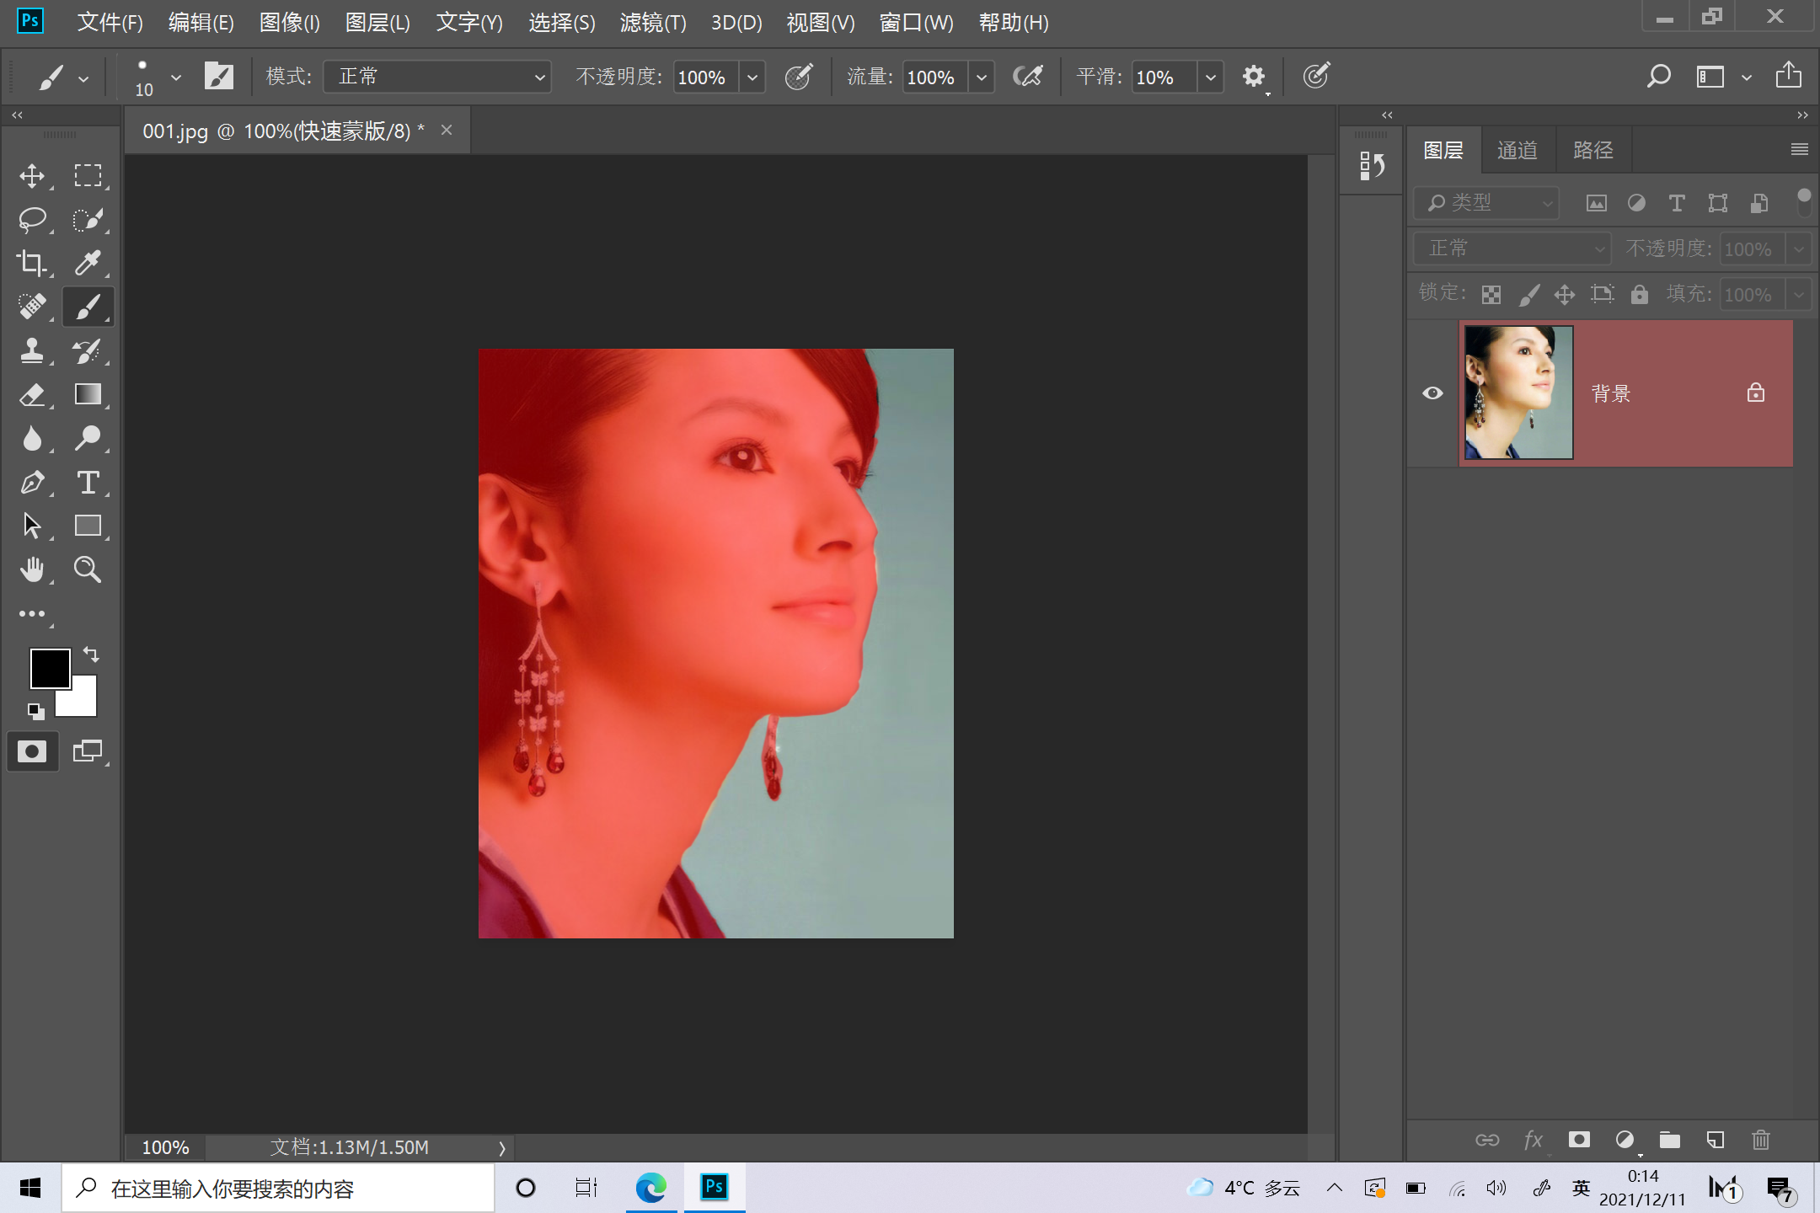Toggle pressure for opacity button
The image size is (1820, 1213).
[x=799, y=77]
